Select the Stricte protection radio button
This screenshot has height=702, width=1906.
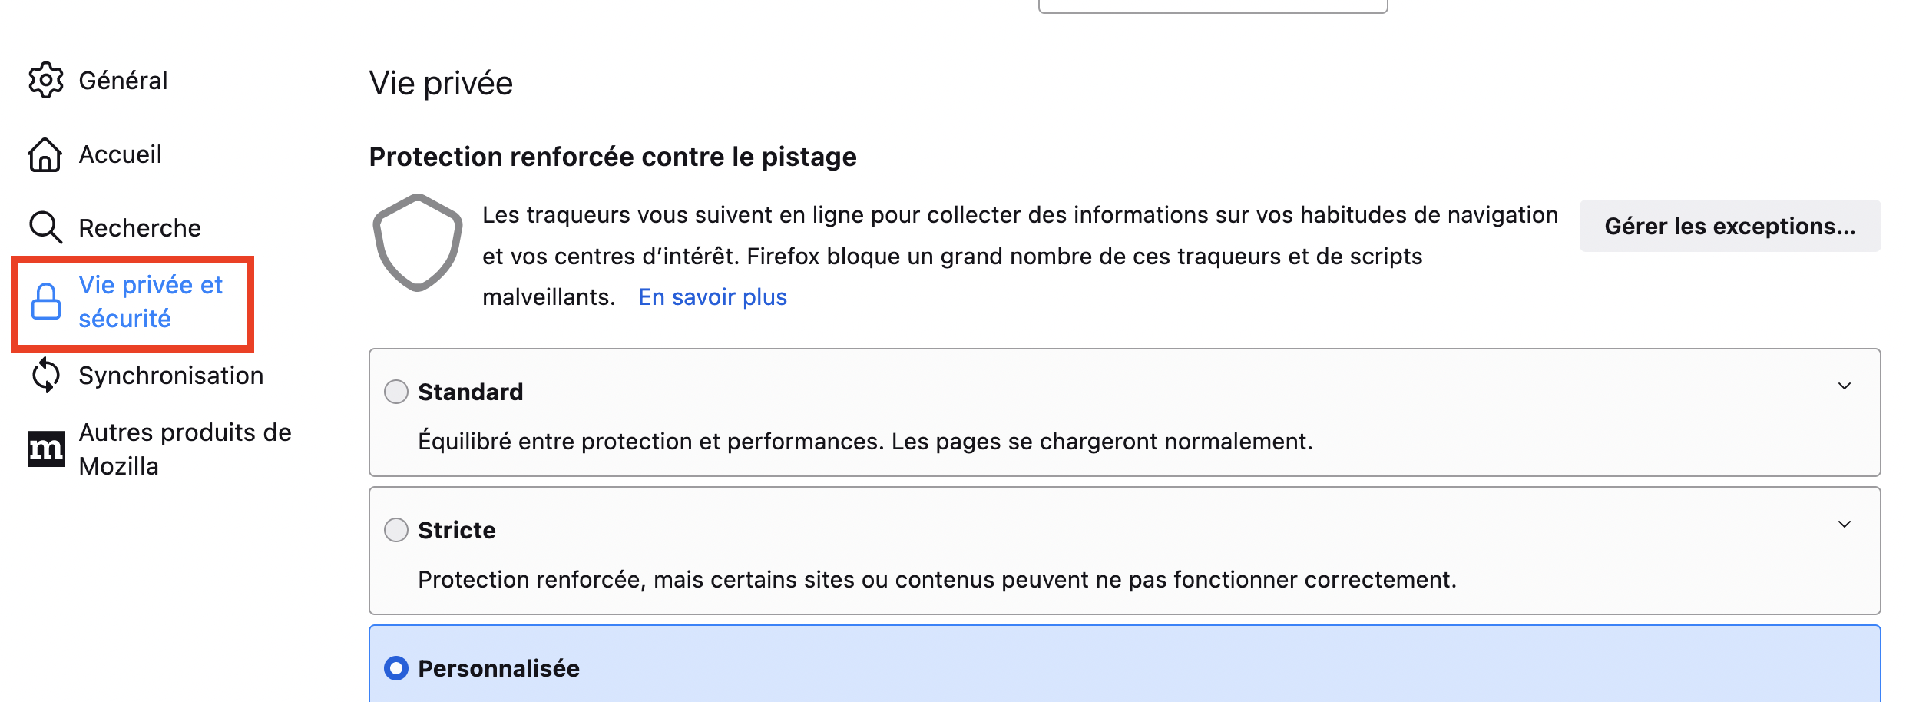[396, 530]
